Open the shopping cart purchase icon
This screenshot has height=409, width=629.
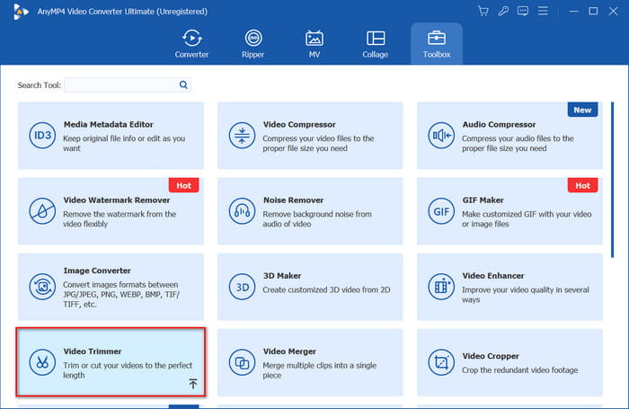coord(483,11)
